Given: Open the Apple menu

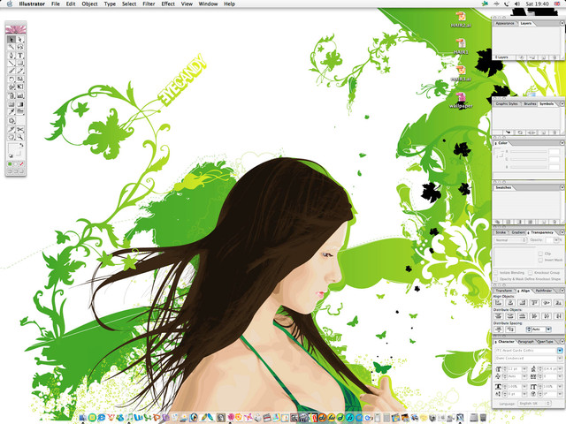Looking at the screenshot, I should 10,4.
